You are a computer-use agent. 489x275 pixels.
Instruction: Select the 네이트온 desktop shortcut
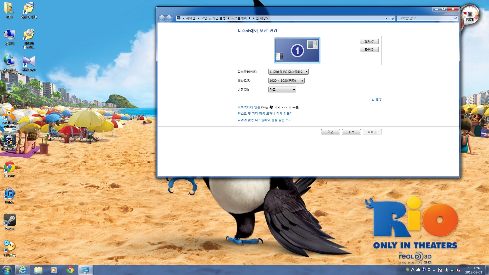pyautogui.click(x=9, y=249)
